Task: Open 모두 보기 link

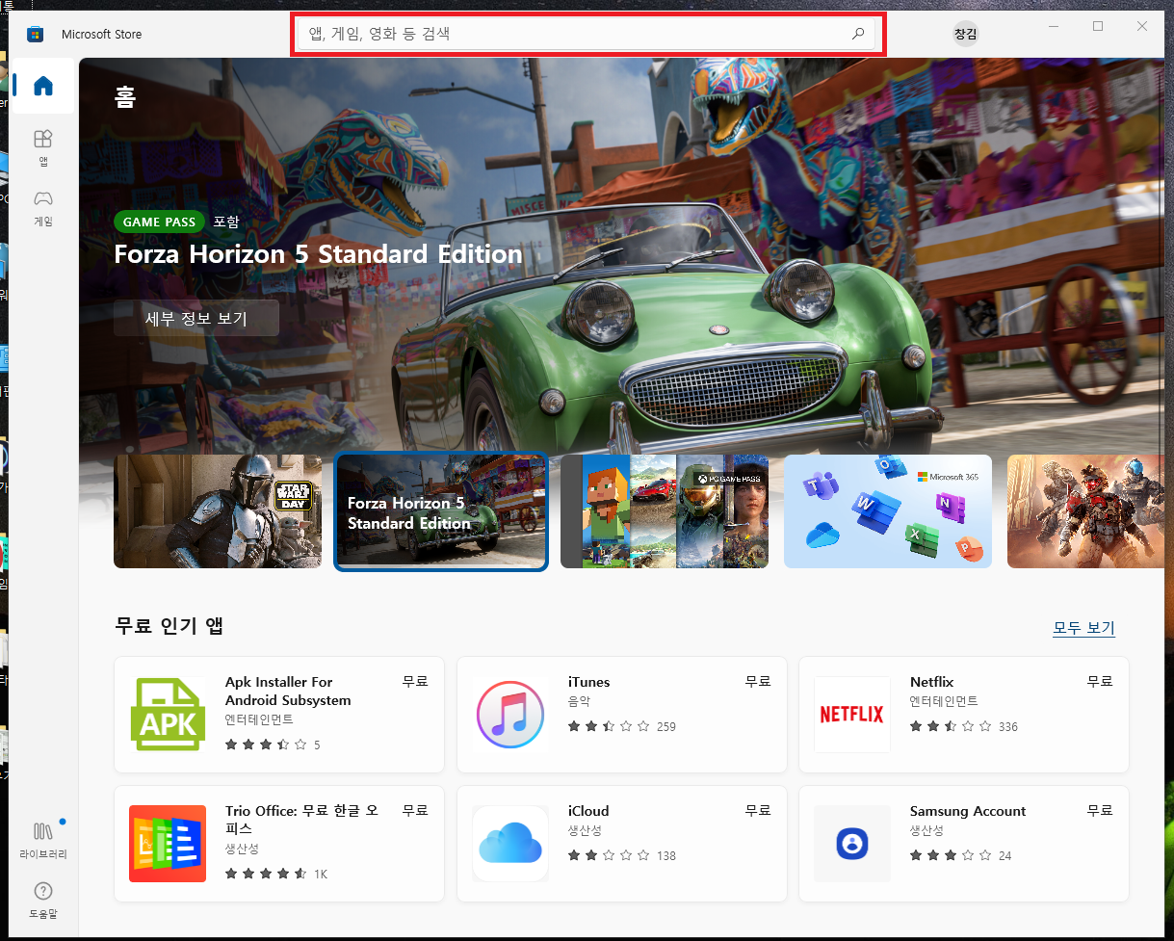Action: [1083, 628]
